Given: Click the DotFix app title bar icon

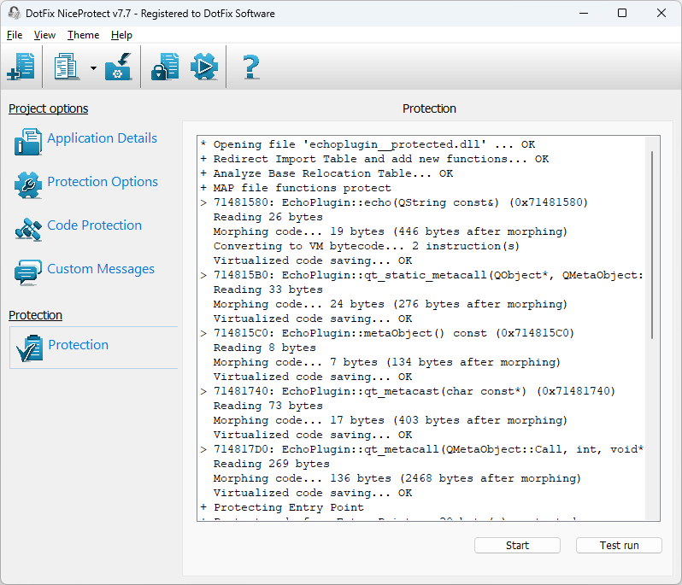Looking at the screenshot, I should point(14,13).
